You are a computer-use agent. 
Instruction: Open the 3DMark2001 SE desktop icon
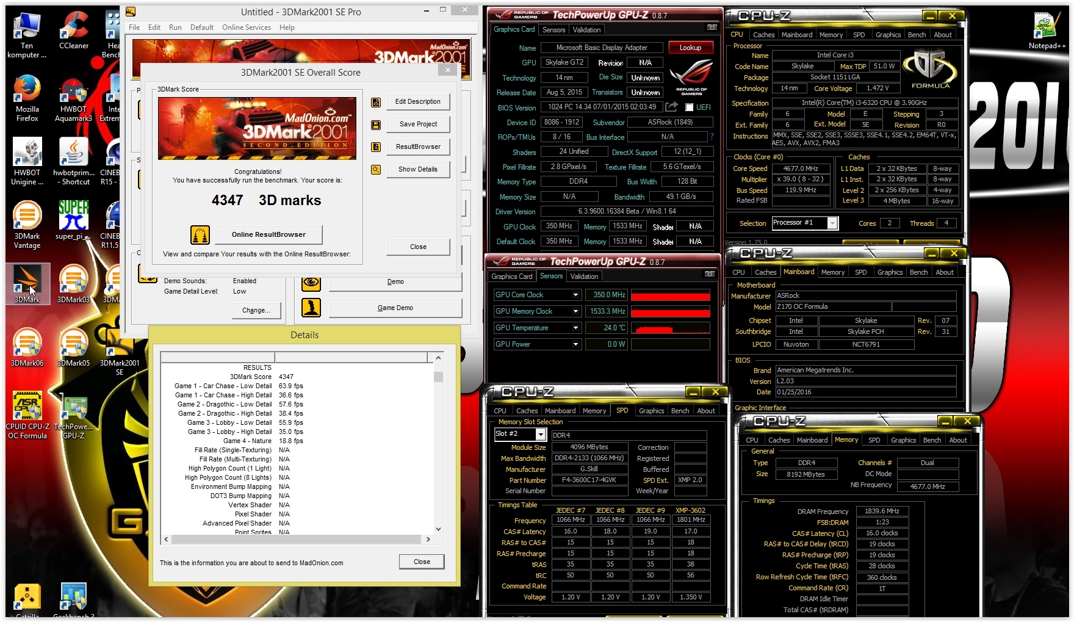tap(120, 352)
